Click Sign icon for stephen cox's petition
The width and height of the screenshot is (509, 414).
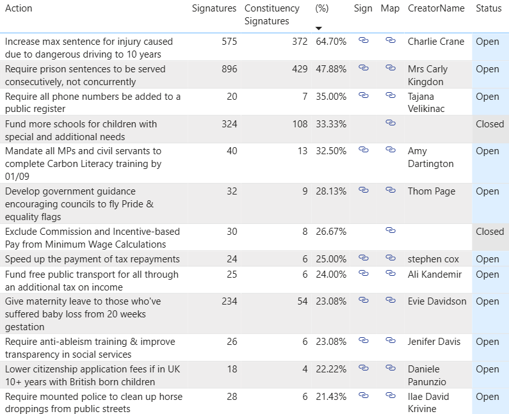363,258
